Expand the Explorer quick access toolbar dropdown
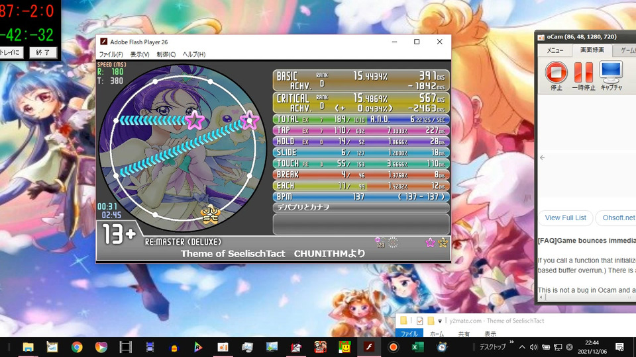This screenshot has height=357, width=636. tap(440, 321)
